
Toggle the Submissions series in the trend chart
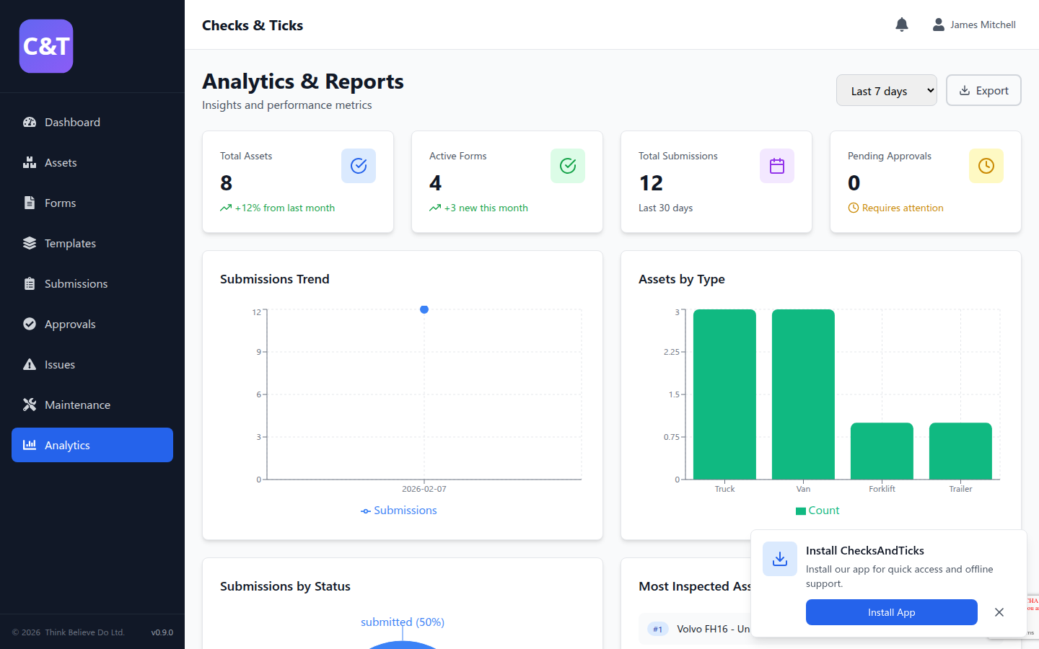coord(399,510)
